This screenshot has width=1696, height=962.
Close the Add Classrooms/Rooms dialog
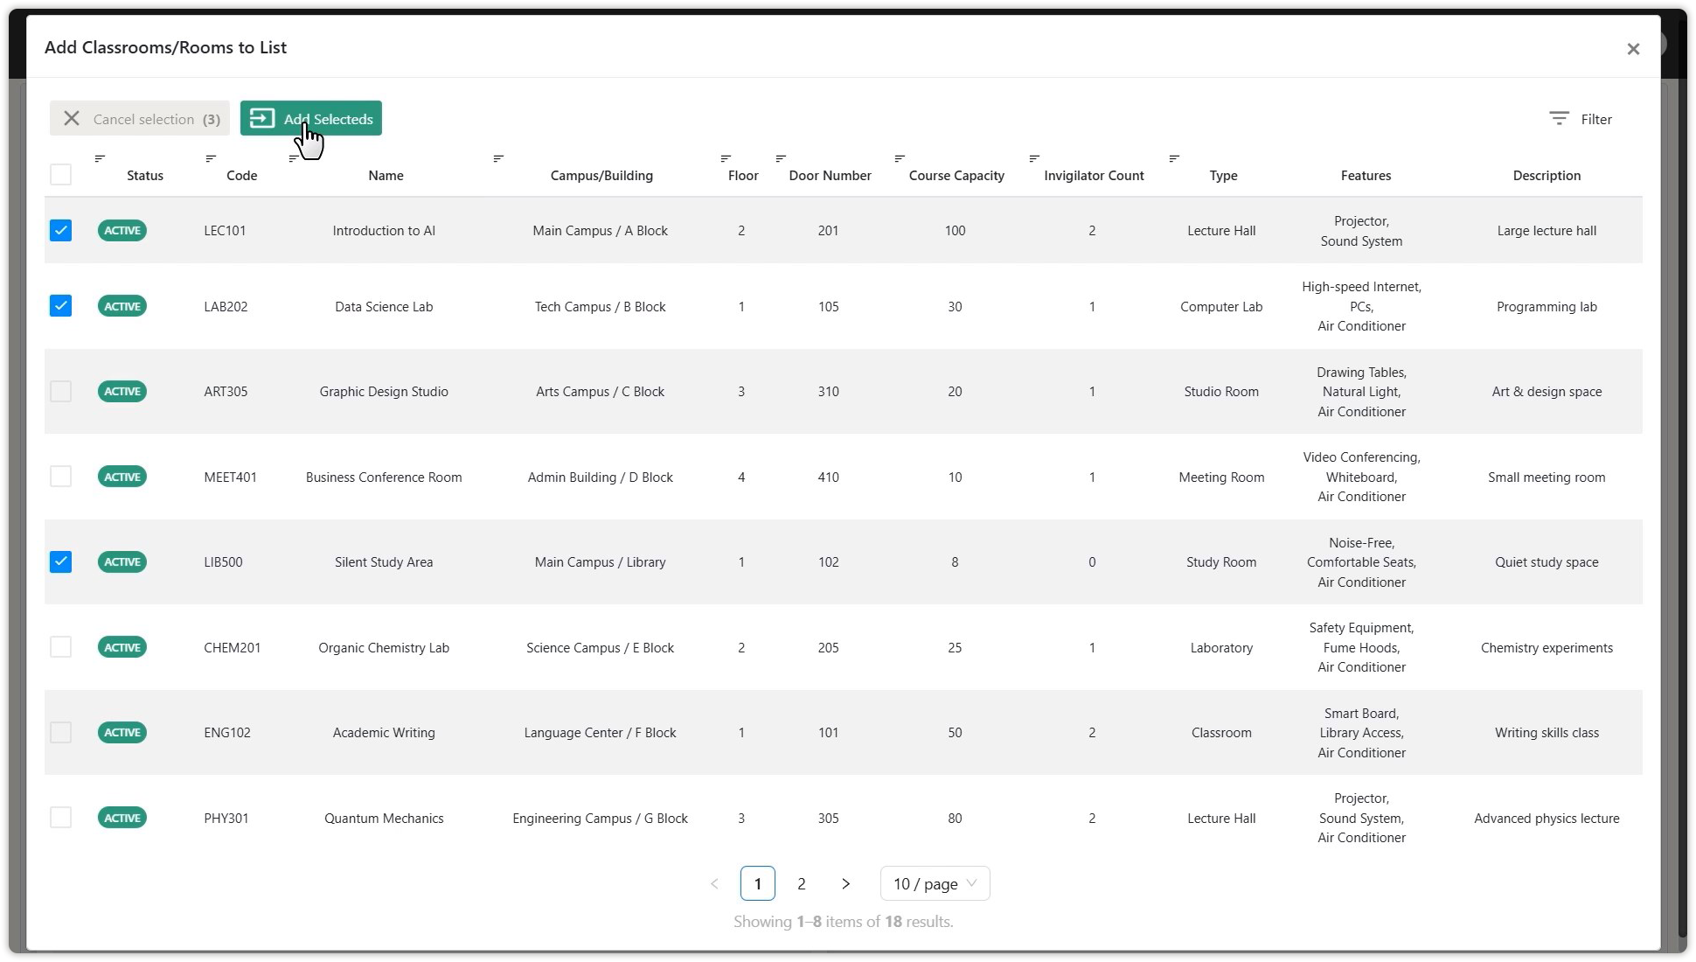1632,49
